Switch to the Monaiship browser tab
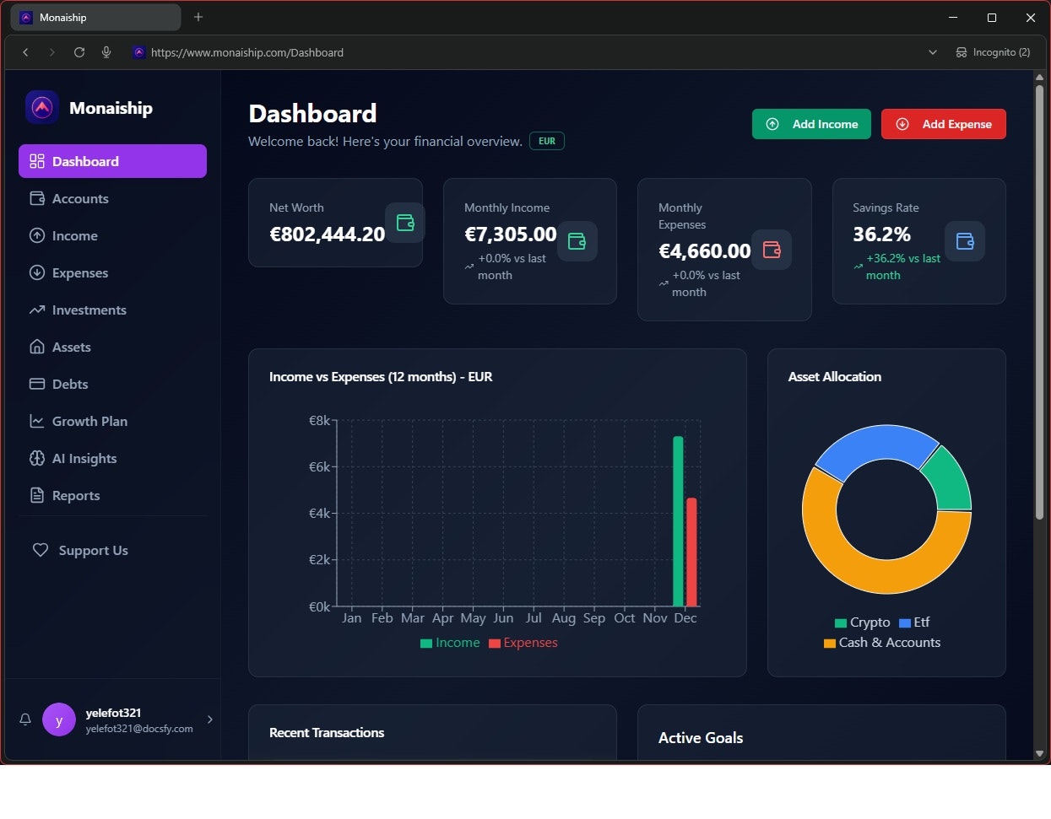This screenshot has width=1051, height=819. point(93,17)
